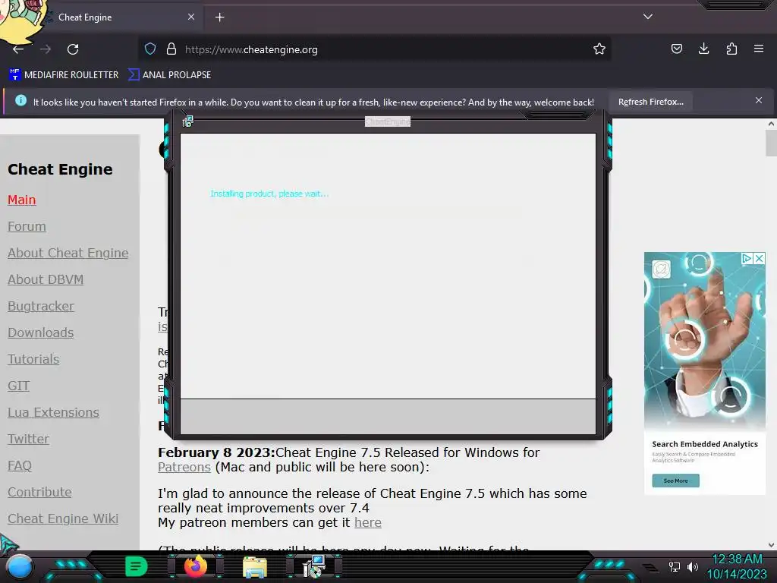Click the installer window title icon
The image size is (777, 583).
[187, 121]
